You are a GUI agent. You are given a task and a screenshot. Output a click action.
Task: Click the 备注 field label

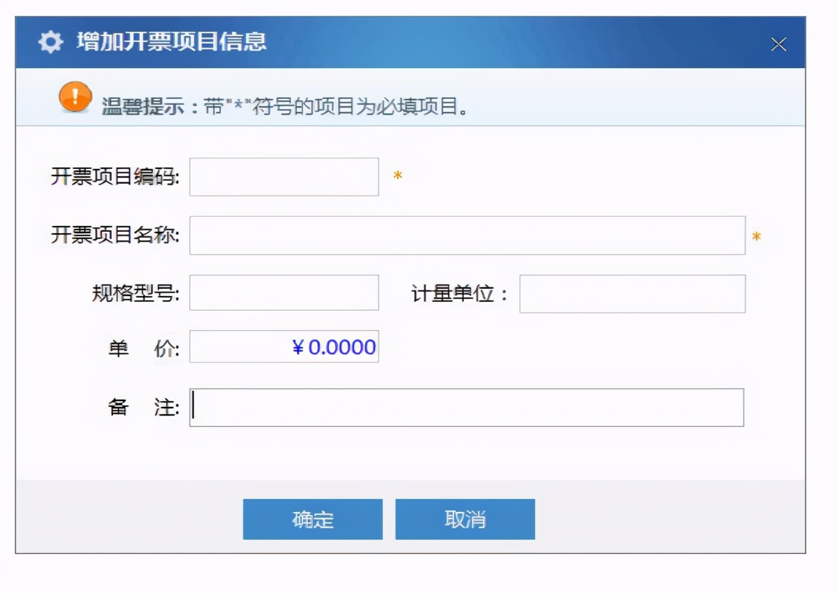pyautogui.click(x=142, y=408)
